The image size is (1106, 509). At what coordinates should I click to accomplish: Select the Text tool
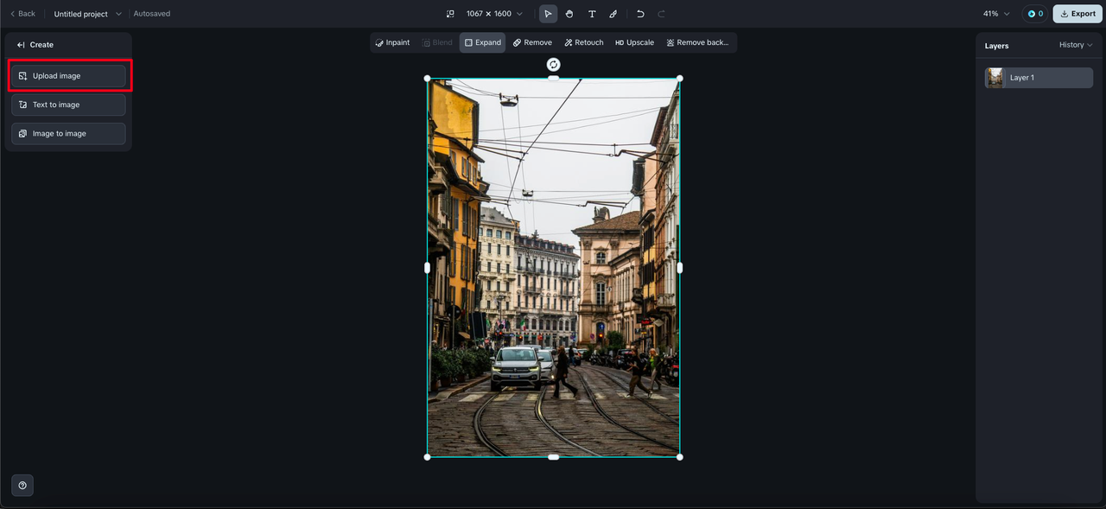click(x=592, y=14)
